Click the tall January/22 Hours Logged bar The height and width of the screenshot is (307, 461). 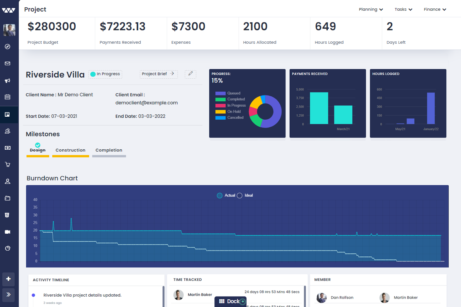click(431, 108)
